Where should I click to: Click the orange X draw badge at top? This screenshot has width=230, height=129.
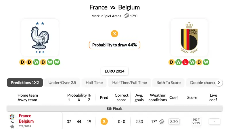[114, 34]
